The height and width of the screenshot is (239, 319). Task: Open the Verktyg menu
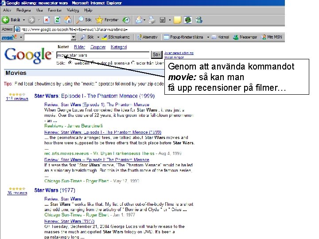click(73, 10)
